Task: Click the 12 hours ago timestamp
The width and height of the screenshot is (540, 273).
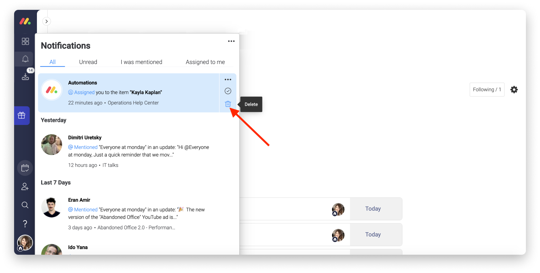Action: click(83, 165)
